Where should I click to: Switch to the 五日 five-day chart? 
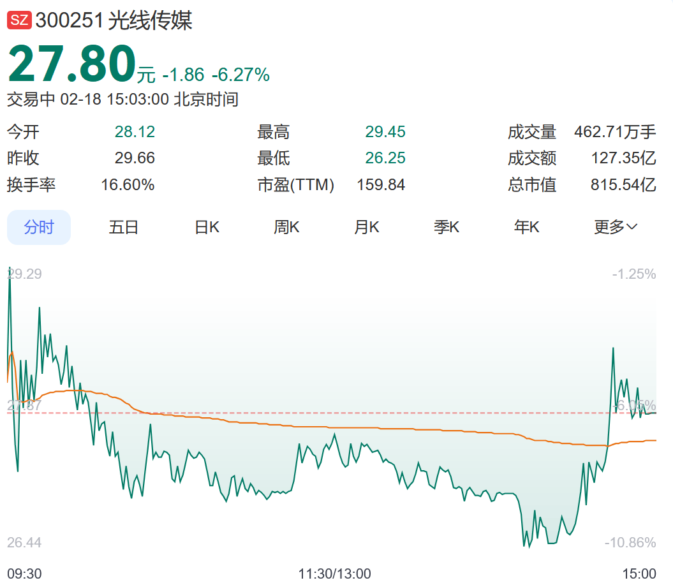[124, 227]
